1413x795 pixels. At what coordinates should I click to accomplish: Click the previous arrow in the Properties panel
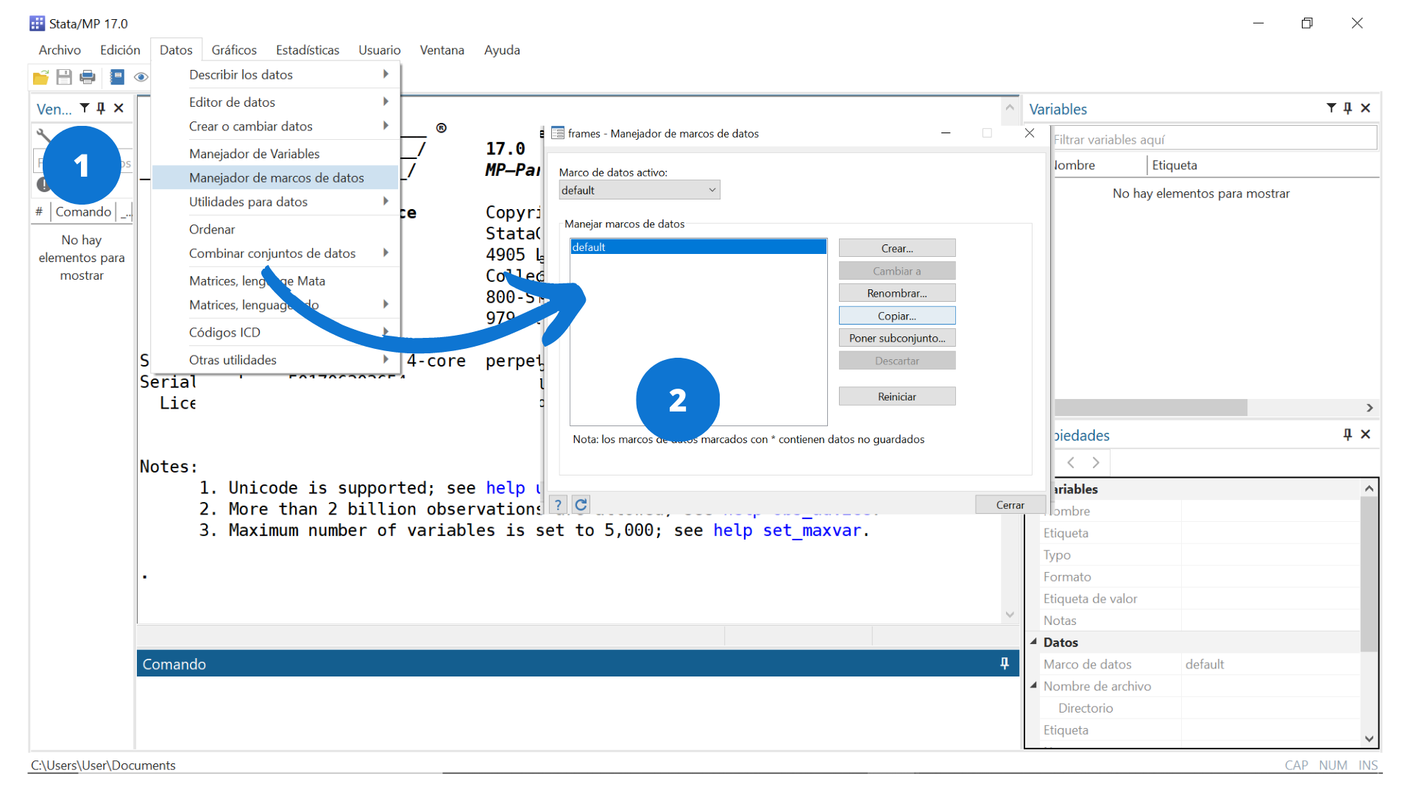pyautogui.click(x=1072, y=462)
